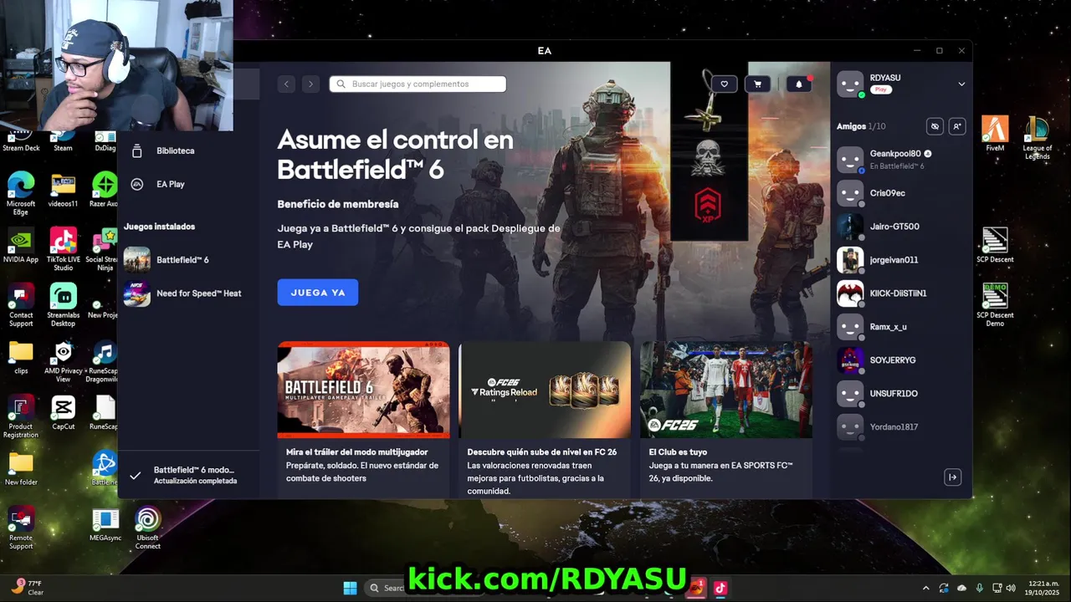Click the RDYASU profile avatar
Image resolution: width=1071 pixels, height=602 pixels.
(850, 84)
